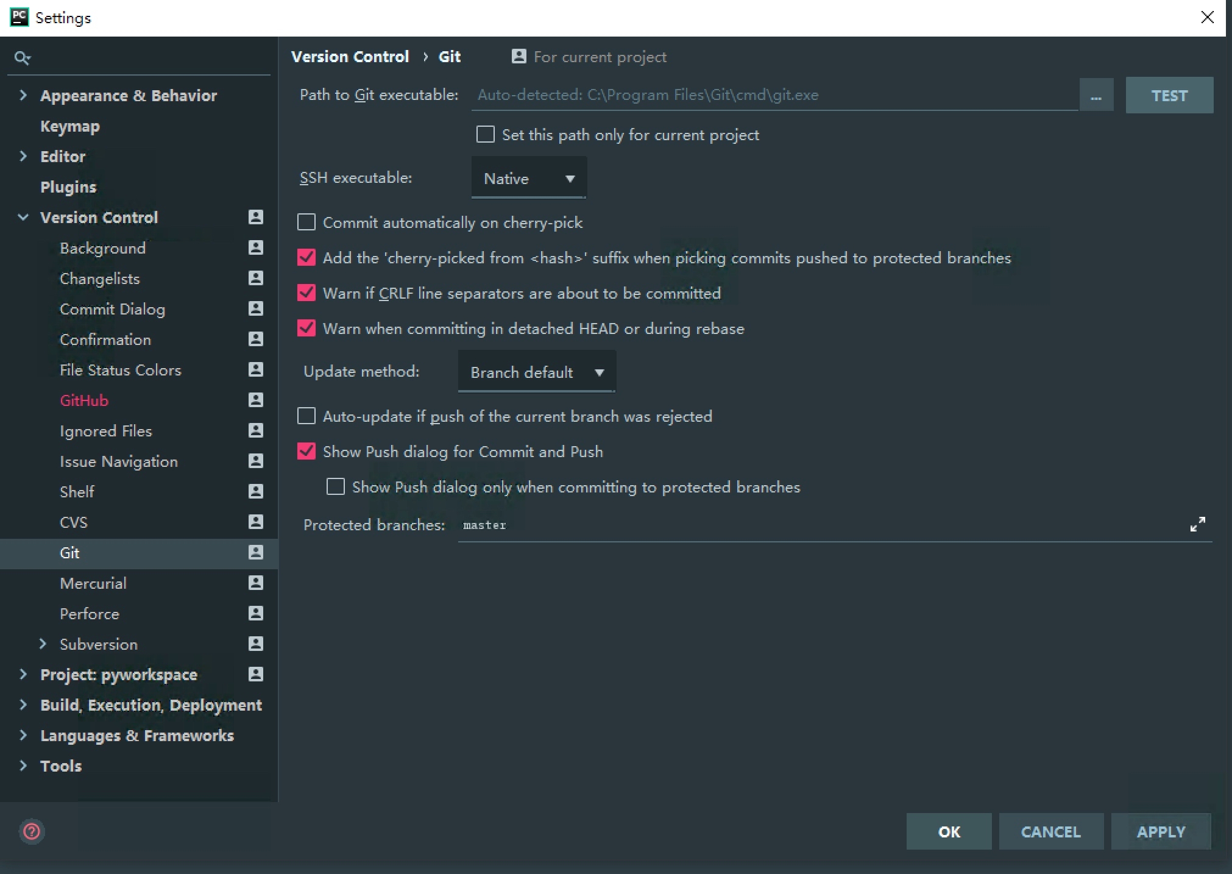Expand the Subversion tree node

point(43,644)
